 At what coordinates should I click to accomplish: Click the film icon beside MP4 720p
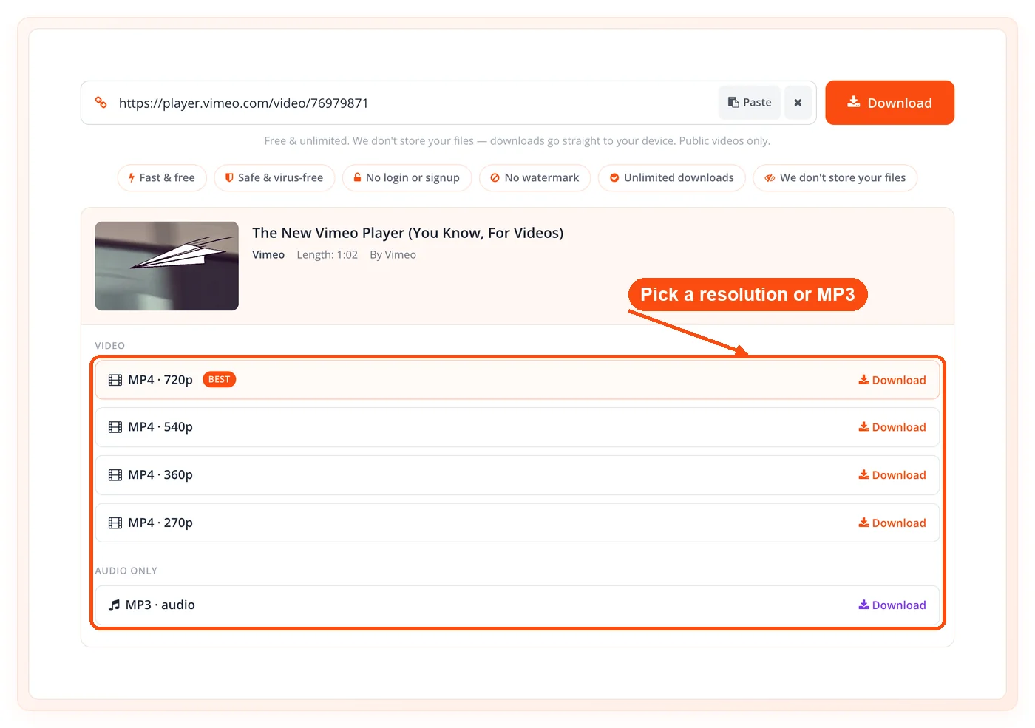115,380
